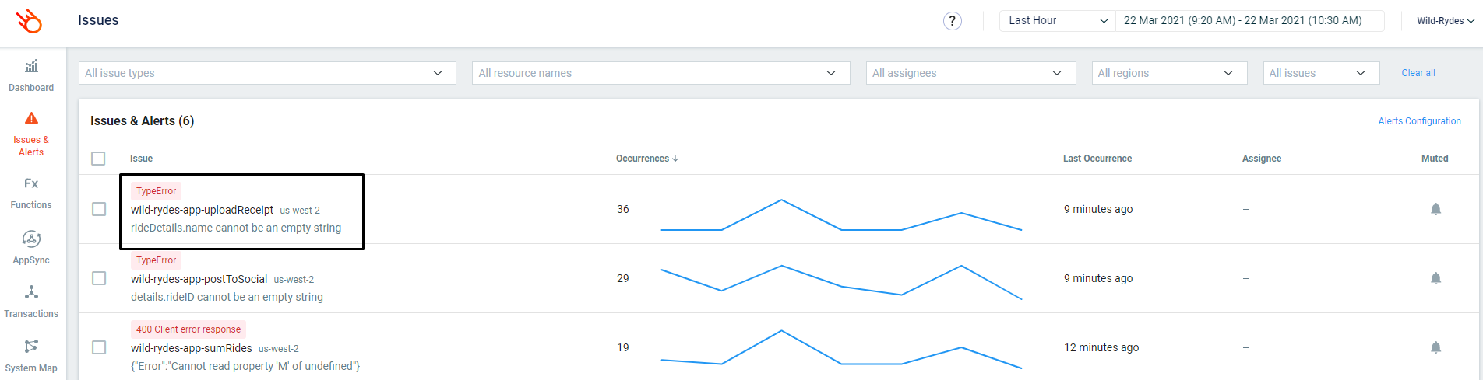Click the Lumigo logo icon

pyautogui.click(x=30, y=21)
